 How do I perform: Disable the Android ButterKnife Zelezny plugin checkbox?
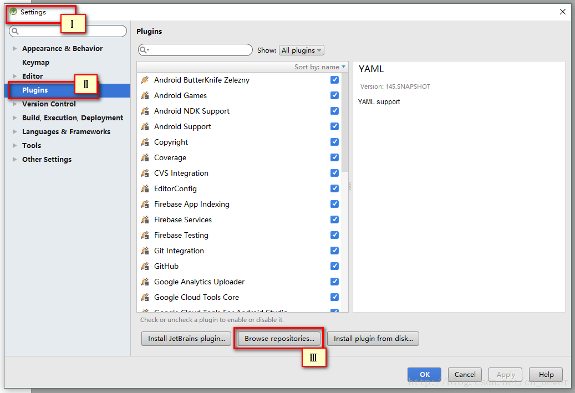coord(334,80)
